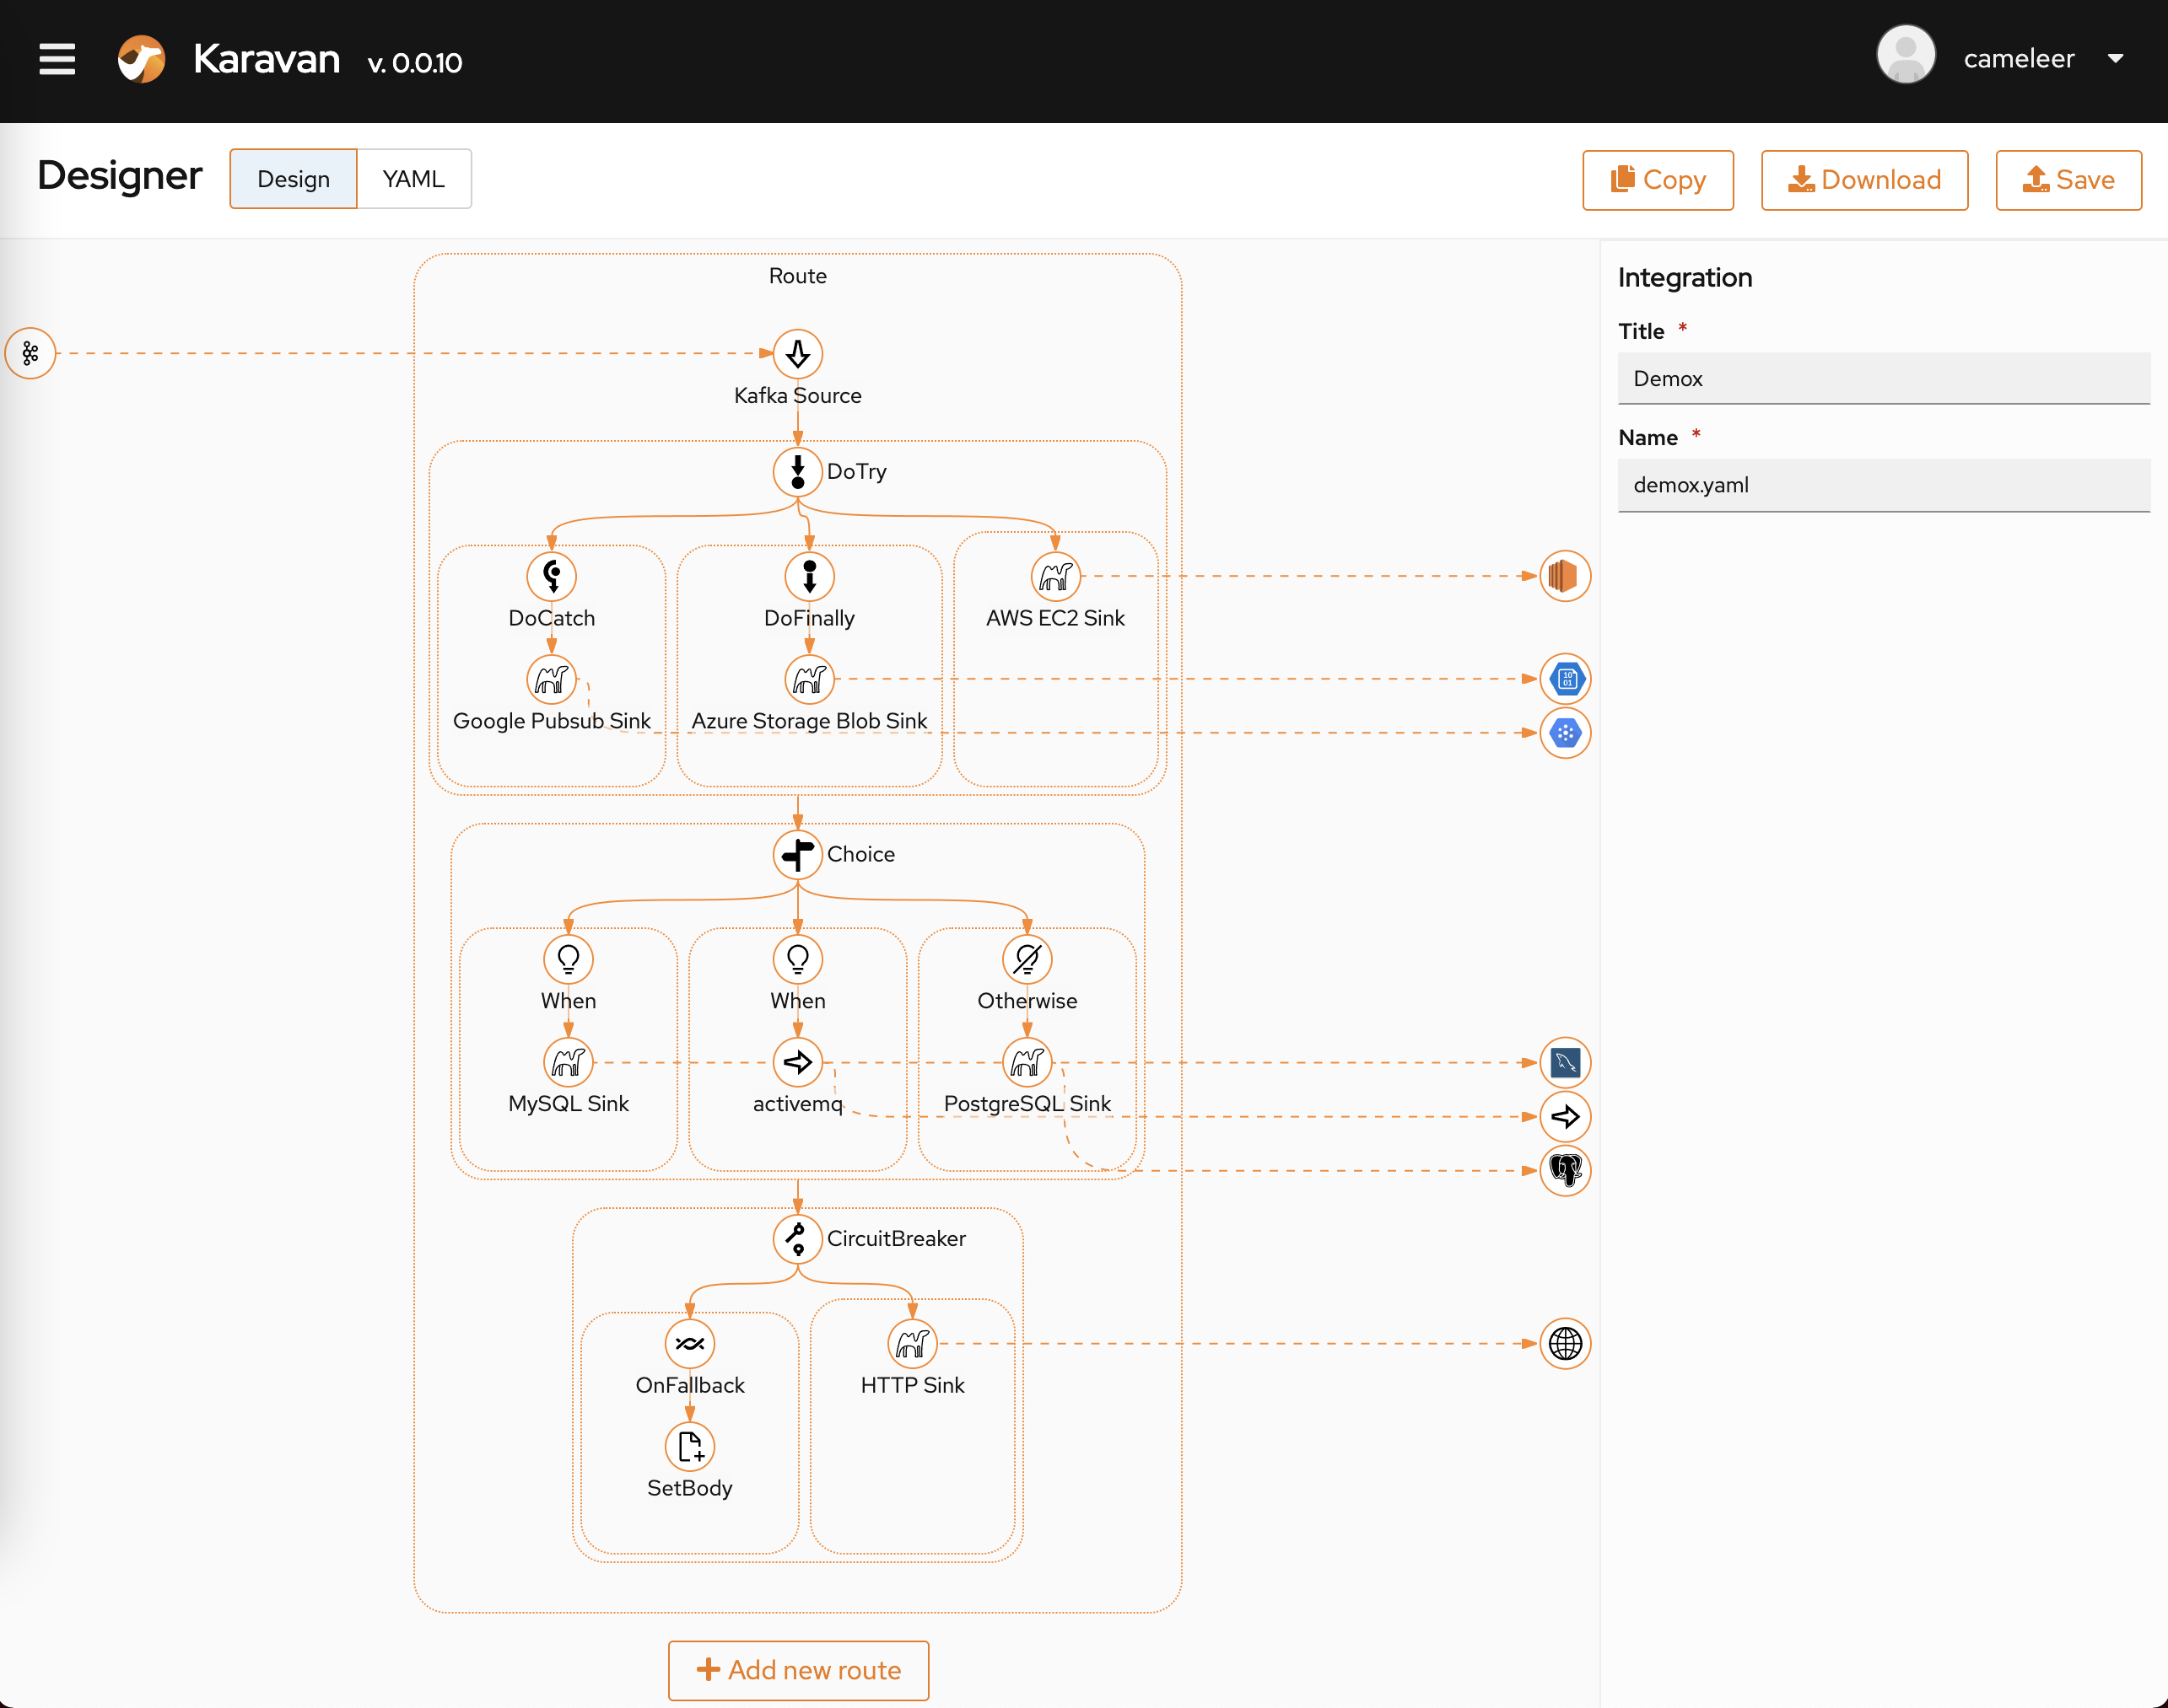Click the Title input field
The width and height of the screenshot is (2168, 1708).
click(1883, 378)
